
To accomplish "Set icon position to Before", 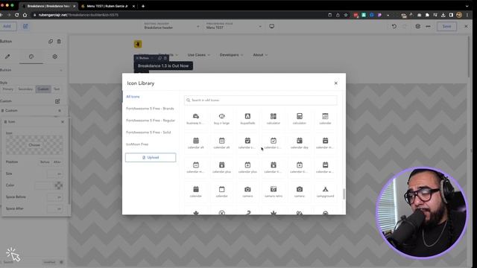I will 45,162.
